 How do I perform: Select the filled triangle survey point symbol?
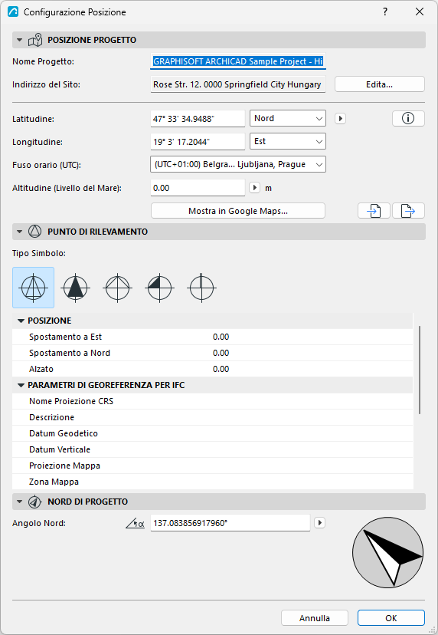tap(75, 288)
